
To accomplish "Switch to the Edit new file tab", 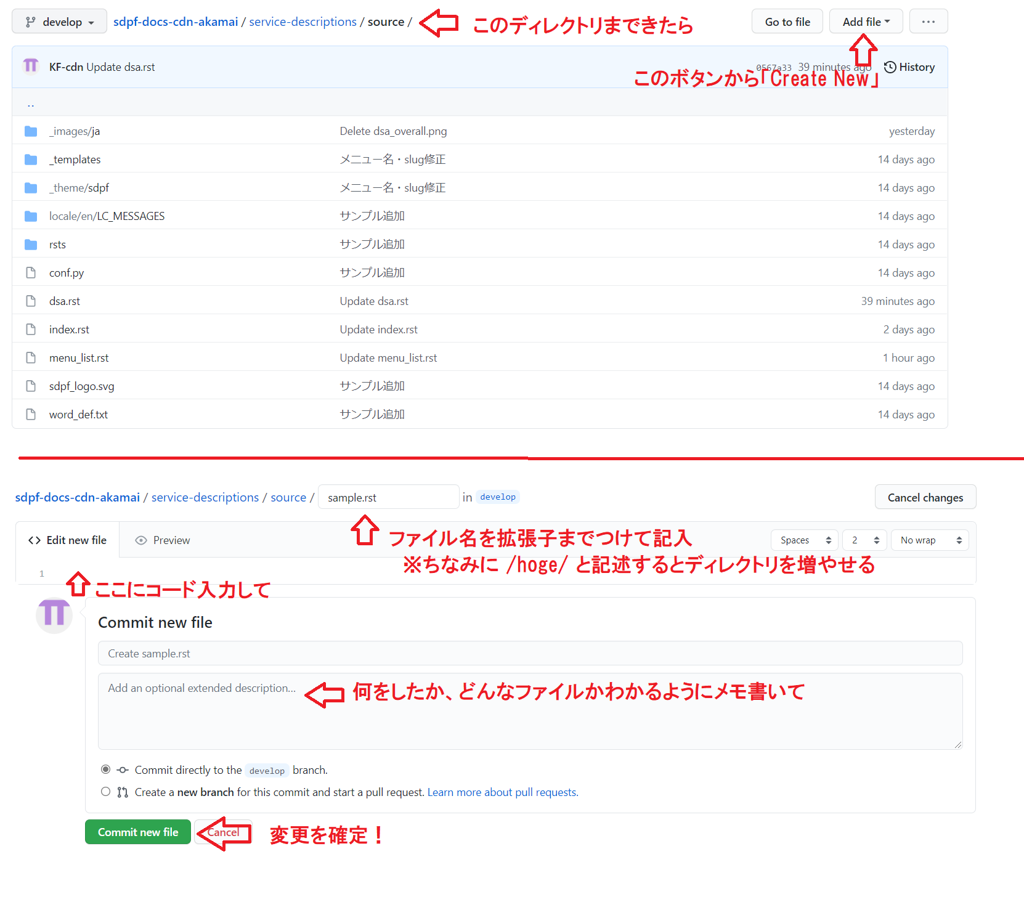I will click(x=67, y=540).
